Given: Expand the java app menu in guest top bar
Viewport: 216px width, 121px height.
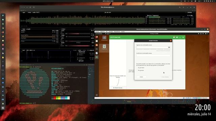Looking at the screenshot, I should click(x=108, y=34).
